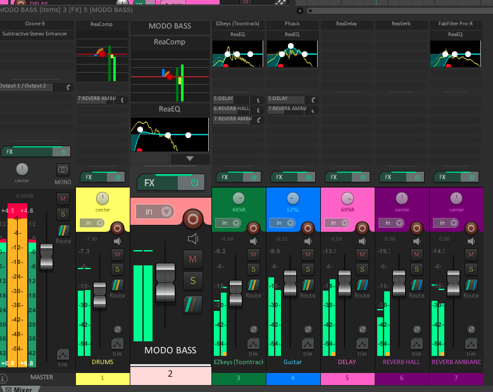Open input dropdown on DRUMS track
Screen dimensions: 493x392
tap(92, 223)
